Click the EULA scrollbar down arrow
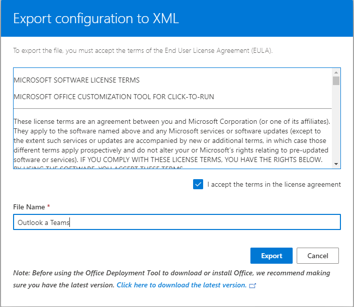The width and height of the screenshot is (354, 307). (x=336, y=164)
